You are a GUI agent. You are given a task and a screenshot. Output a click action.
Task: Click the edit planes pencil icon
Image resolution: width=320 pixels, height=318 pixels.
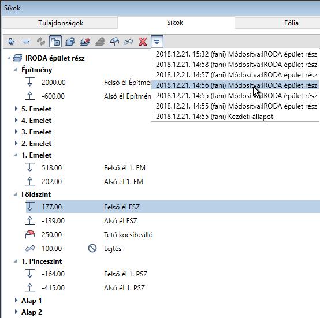pos(85,42)
